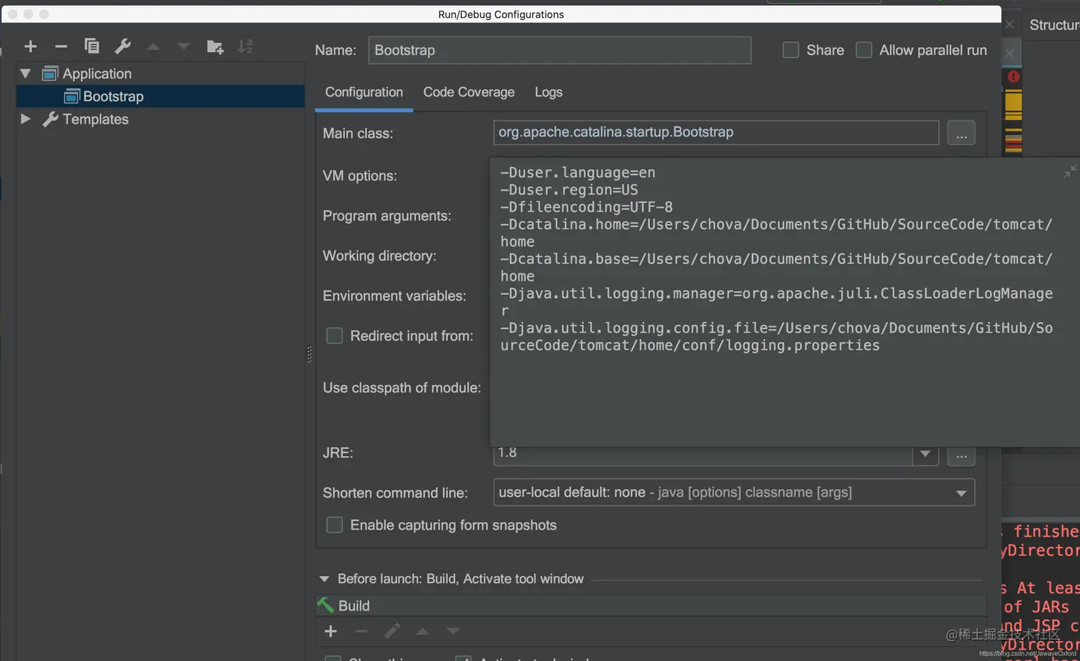Viewport: 1080px width, 661px height.
Task: Copy the configuration using the duplicate icon
Action: [91, 46]
